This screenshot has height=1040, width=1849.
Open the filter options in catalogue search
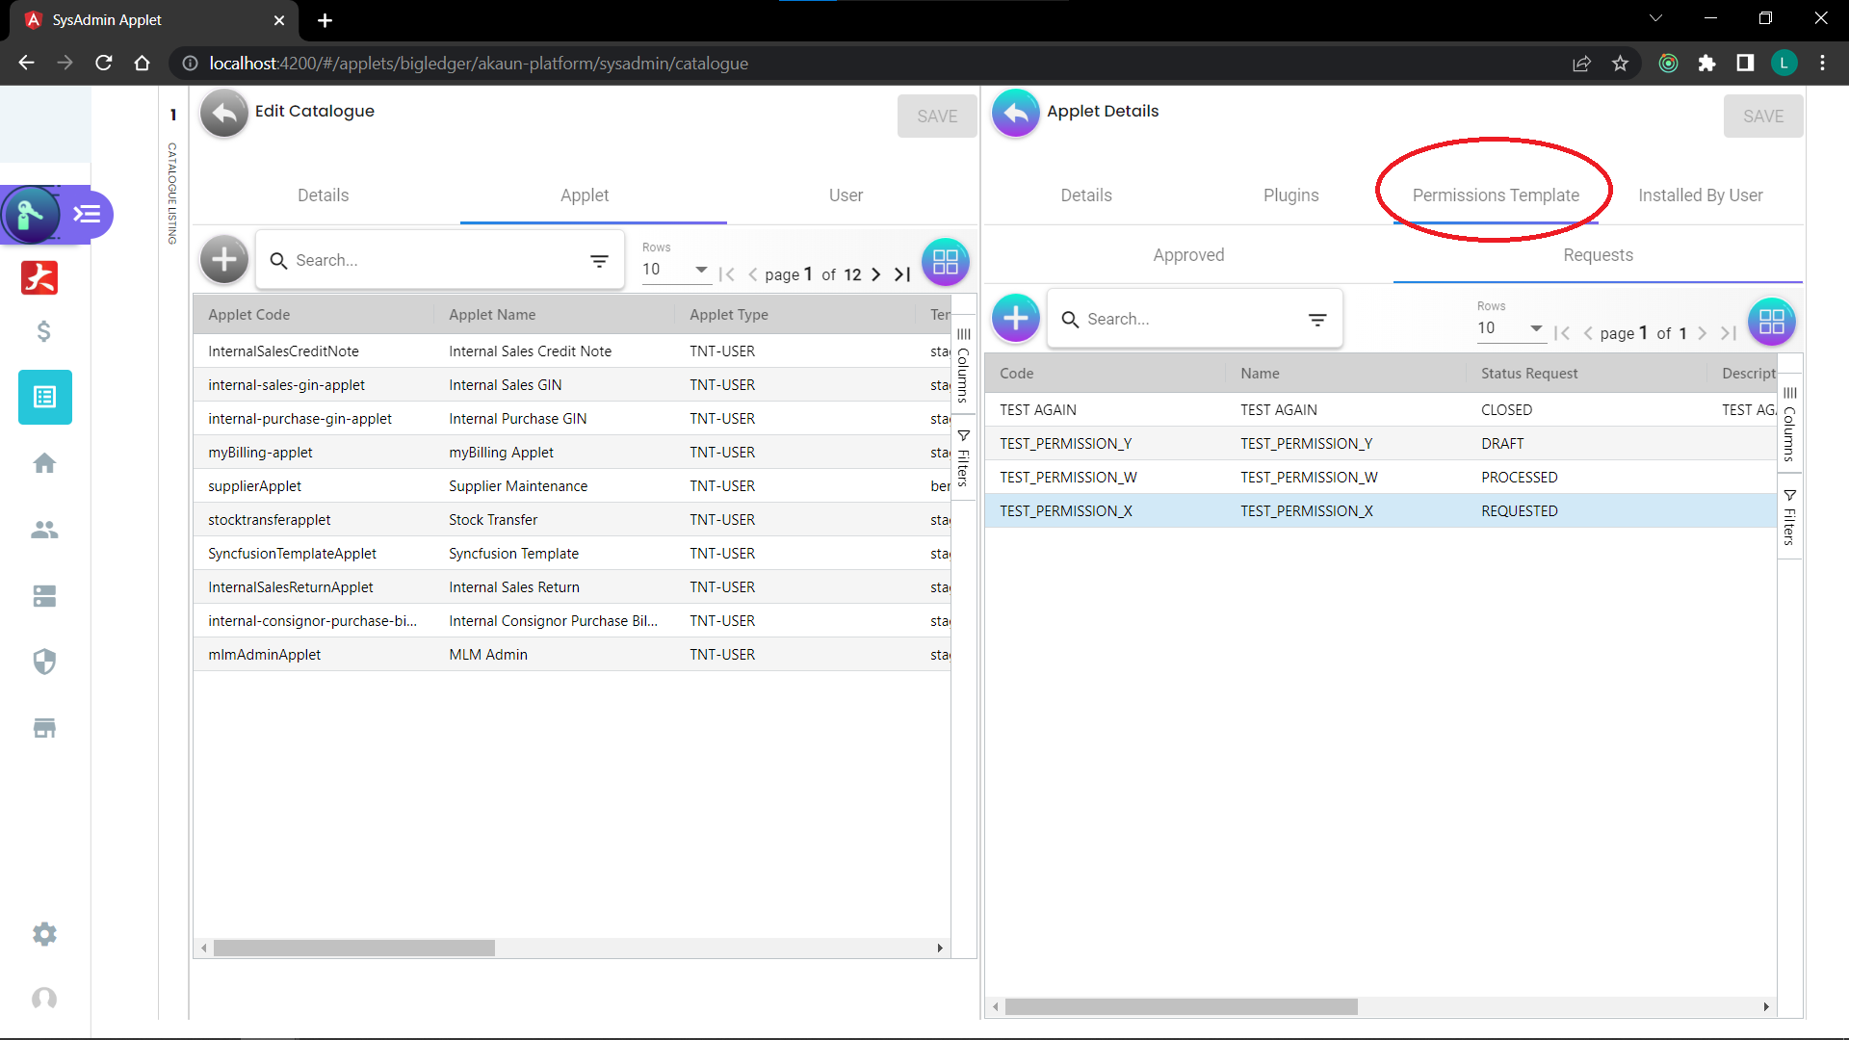pyautogui.click(x=599, y=261)
